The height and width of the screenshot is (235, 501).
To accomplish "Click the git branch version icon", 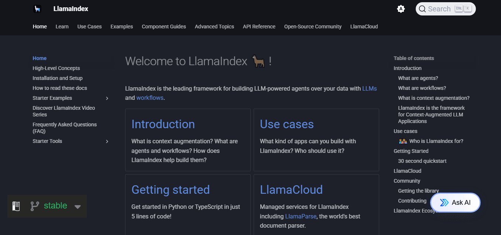I will click(x=35, y=206).
